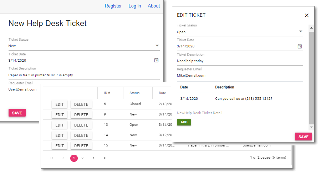
Task: Click Edit Ticket dialog vertical scrollbar thumb
Action: [x=311, y=78]
